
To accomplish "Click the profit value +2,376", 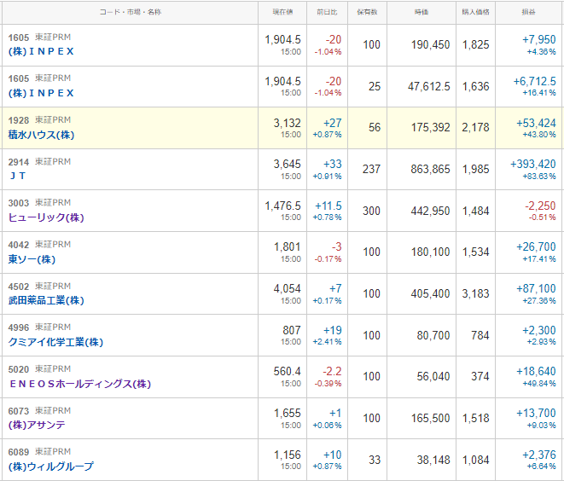I will 538,455.
